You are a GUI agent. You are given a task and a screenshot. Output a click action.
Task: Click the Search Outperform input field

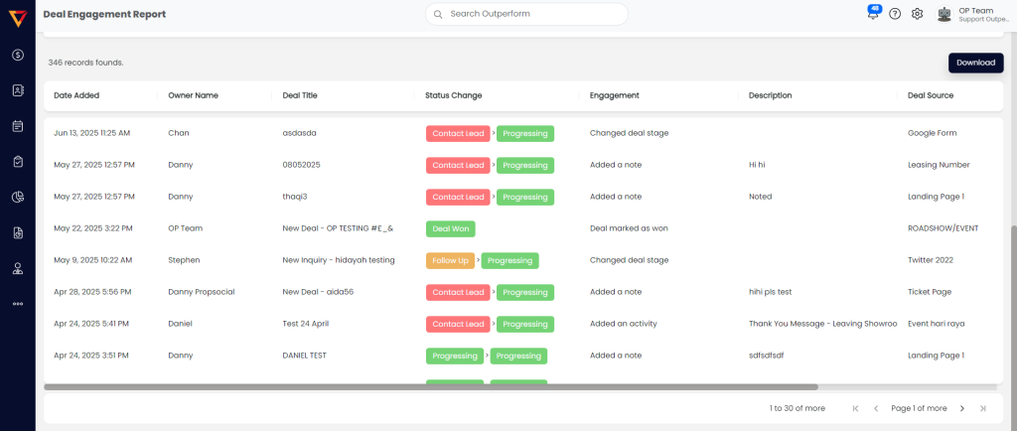tap(526, 14)
